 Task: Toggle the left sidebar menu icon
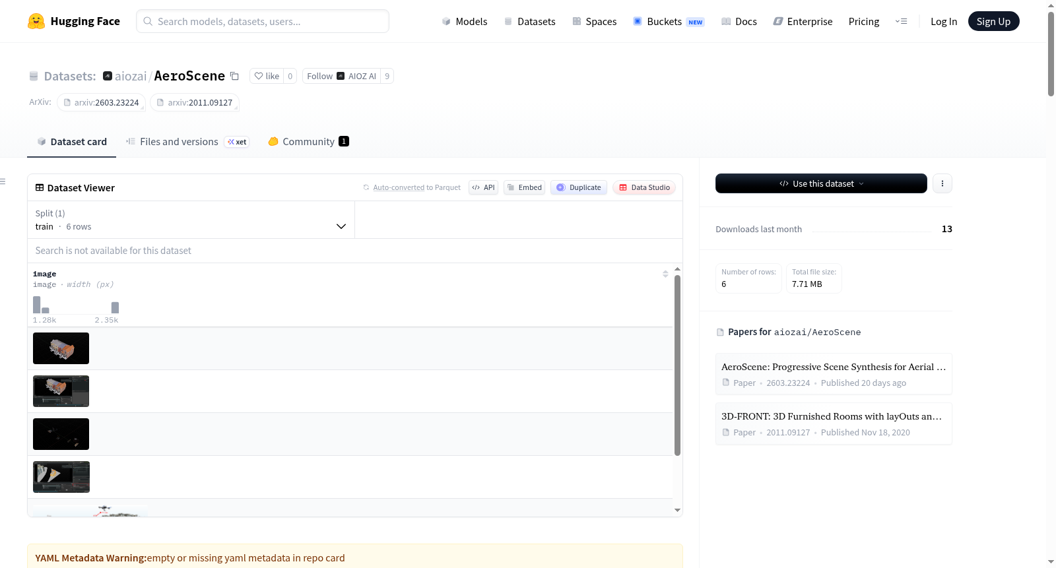(x=3, y=181)
